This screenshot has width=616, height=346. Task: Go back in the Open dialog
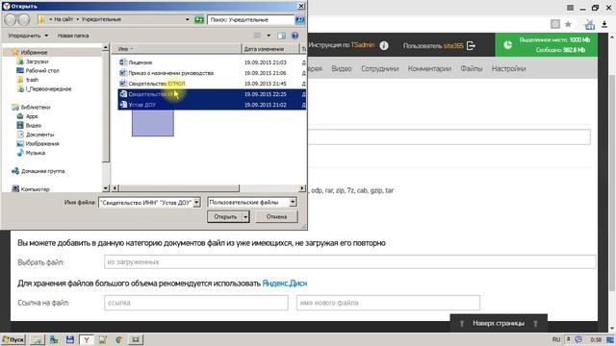pos(11,19)
